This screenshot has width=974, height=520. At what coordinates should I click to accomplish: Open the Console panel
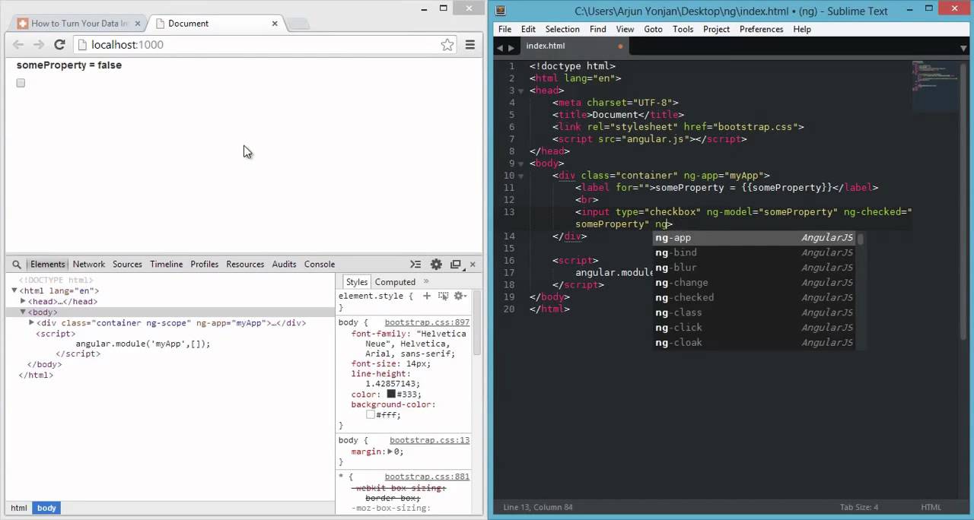320,265
